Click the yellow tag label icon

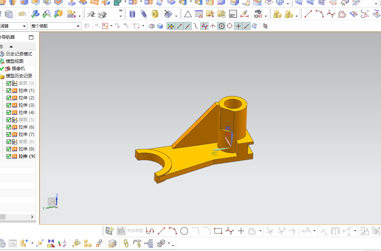22,14
